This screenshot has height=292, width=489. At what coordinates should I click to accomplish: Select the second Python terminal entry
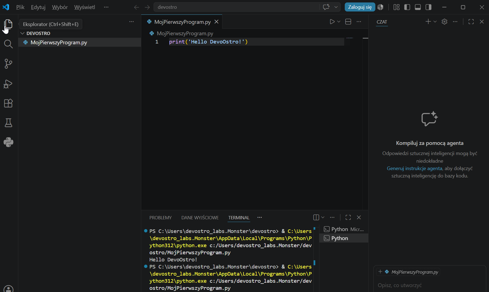tap(344, 238)
